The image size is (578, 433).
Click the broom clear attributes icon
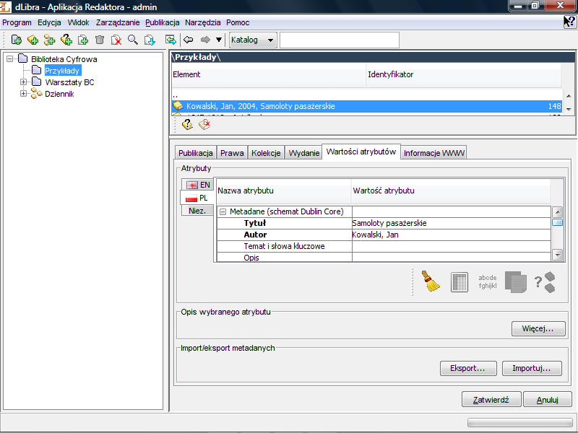coord(430,281)
